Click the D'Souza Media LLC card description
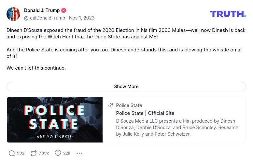Screen dimensions: 253x163 (x=177, y=128)
